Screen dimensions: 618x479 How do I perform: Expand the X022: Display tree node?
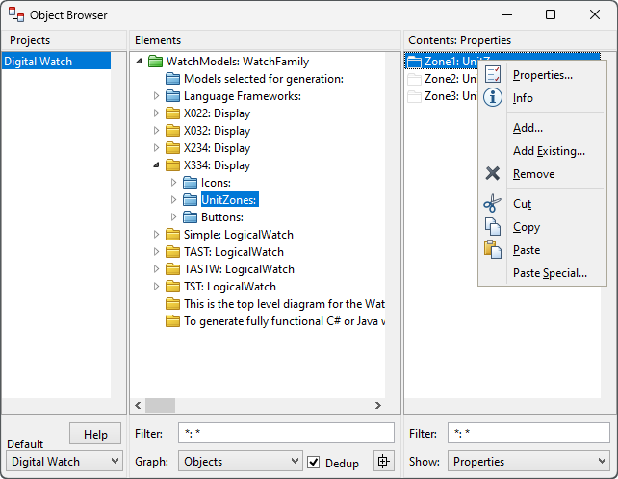[157, 113]
